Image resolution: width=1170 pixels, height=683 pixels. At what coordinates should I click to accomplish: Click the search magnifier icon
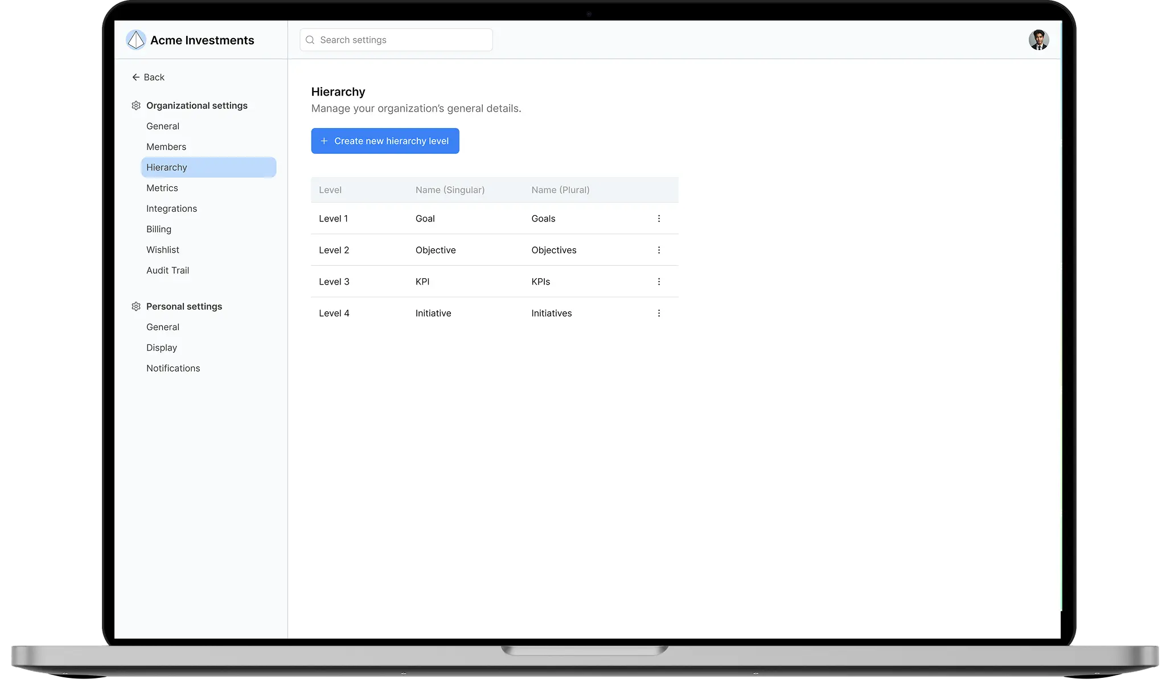310,40
